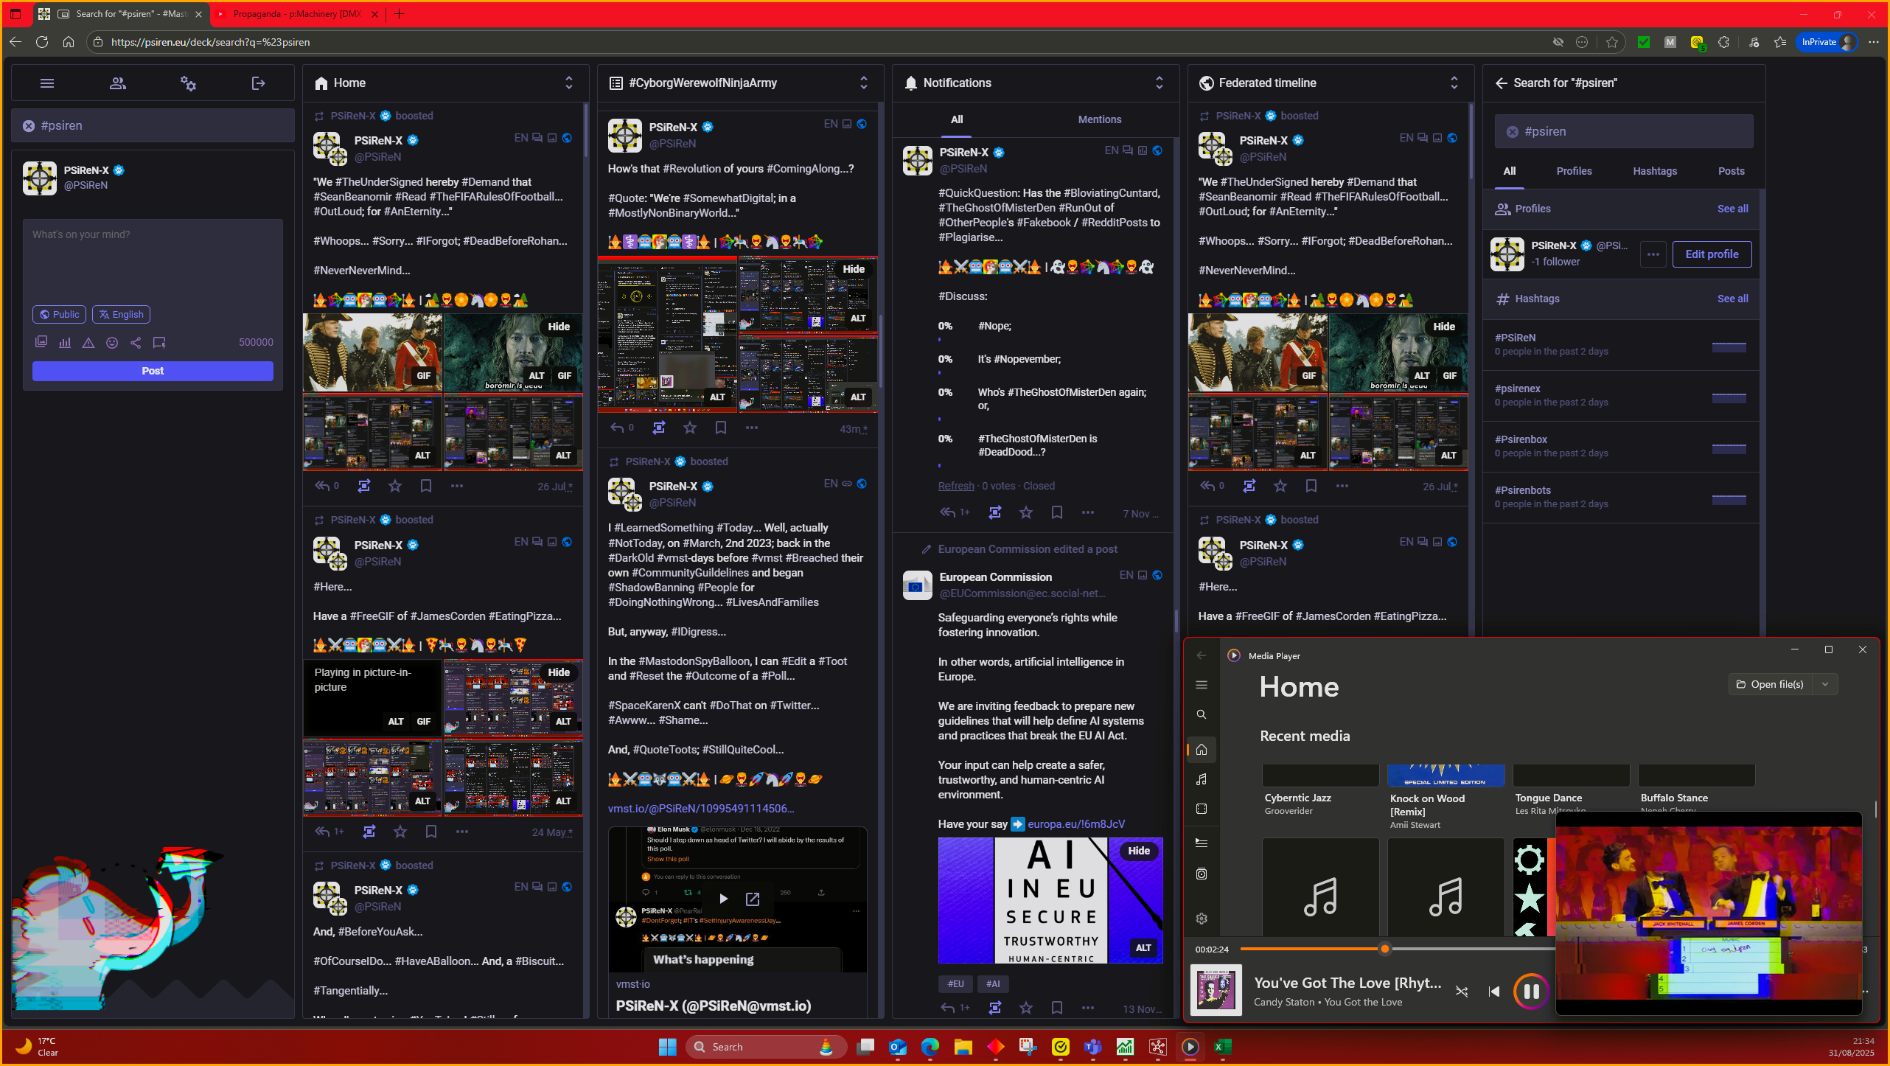Bookmark the first #CyborgWerewolfNinjaArmy post
The image size is (1890, 1066).
point(720,428)
